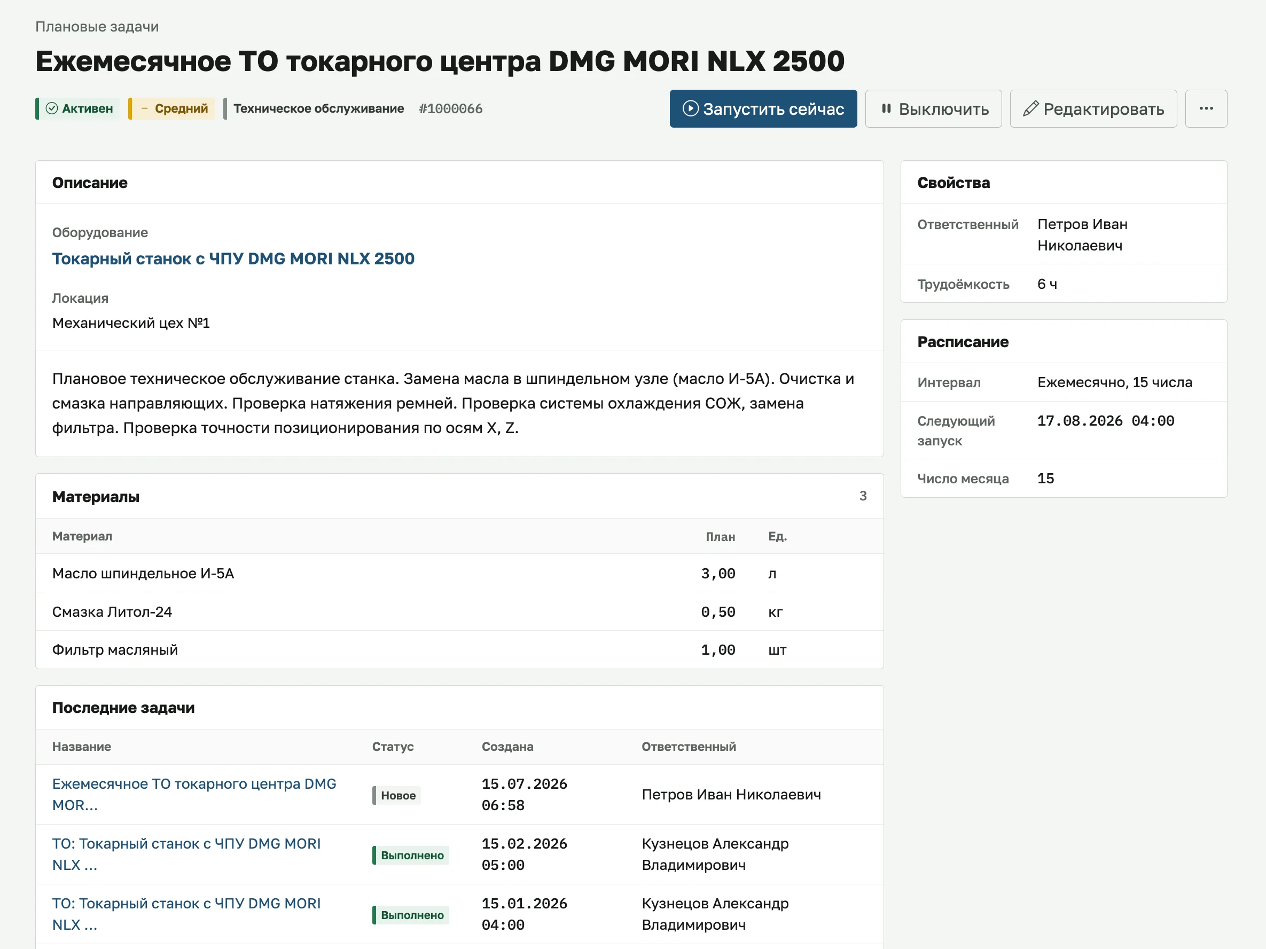Click the Трудоёмкость value 6 ч

[x=1047, y=284]
